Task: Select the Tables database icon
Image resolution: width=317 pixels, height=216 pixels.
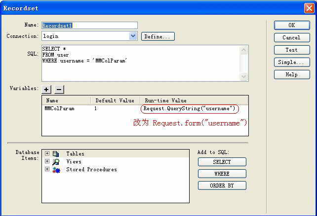Action: (56, 154)
